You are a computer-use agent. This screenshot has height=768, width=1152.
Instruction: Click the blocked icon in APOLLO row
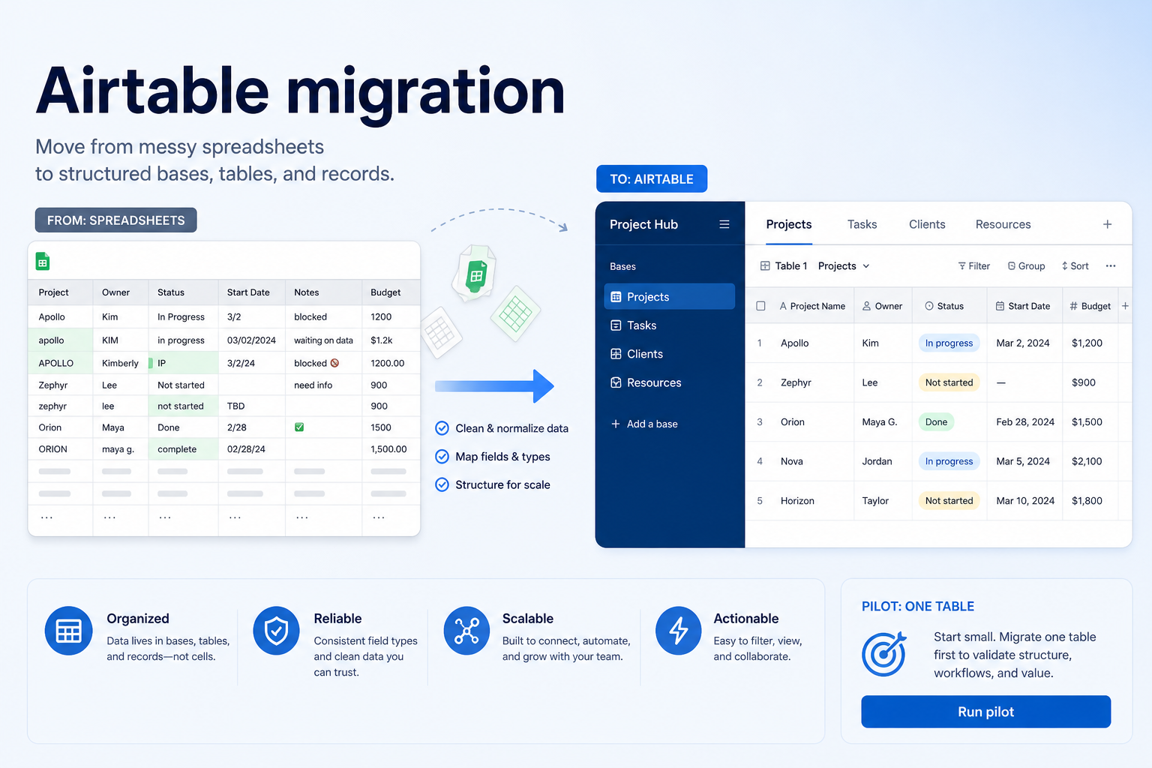tap(334, 363)
